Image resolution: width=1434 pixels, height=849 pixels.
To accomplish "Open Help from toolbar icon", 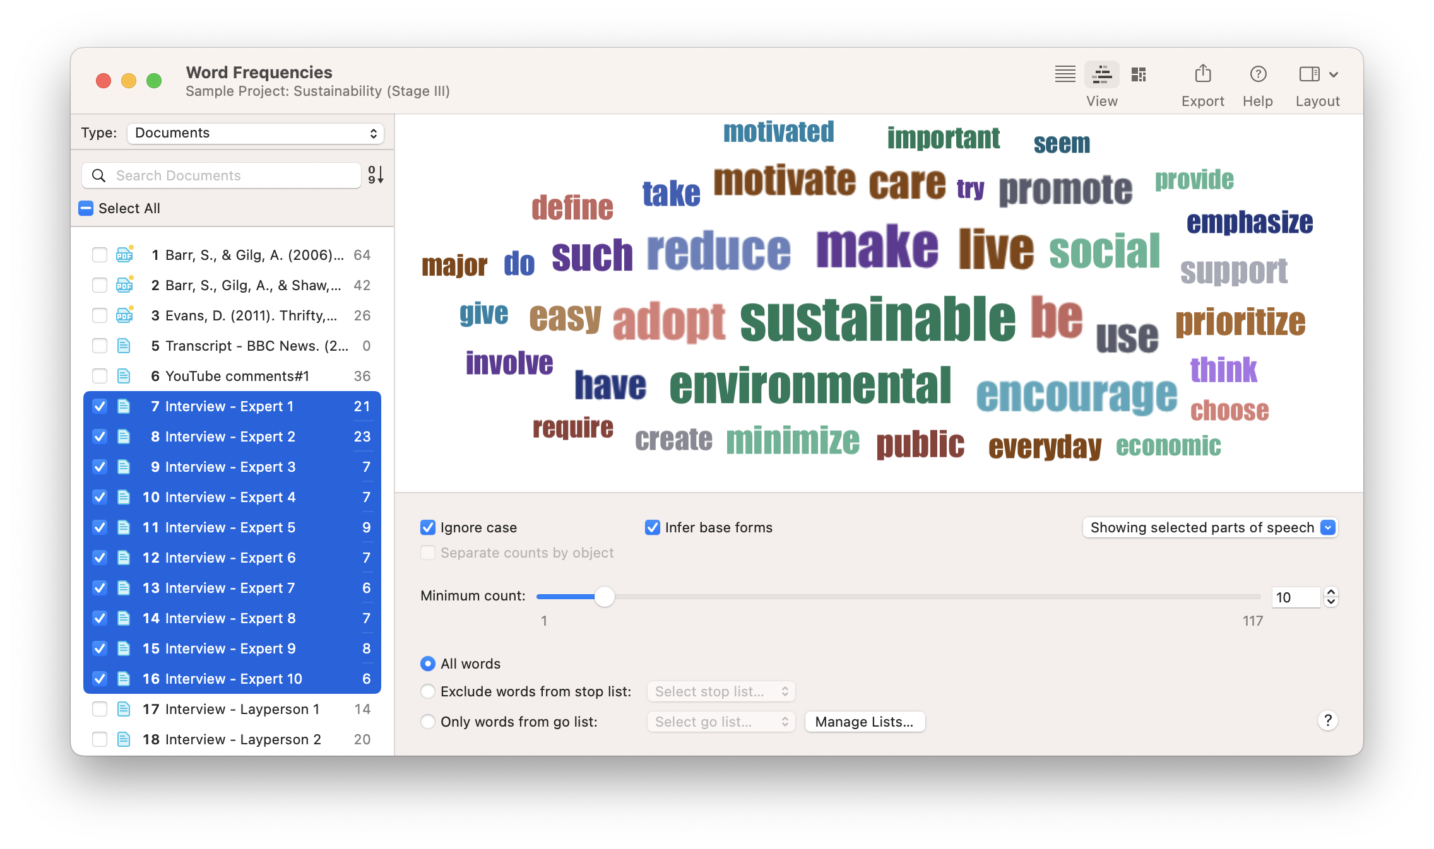I will tap(1257, 74).
